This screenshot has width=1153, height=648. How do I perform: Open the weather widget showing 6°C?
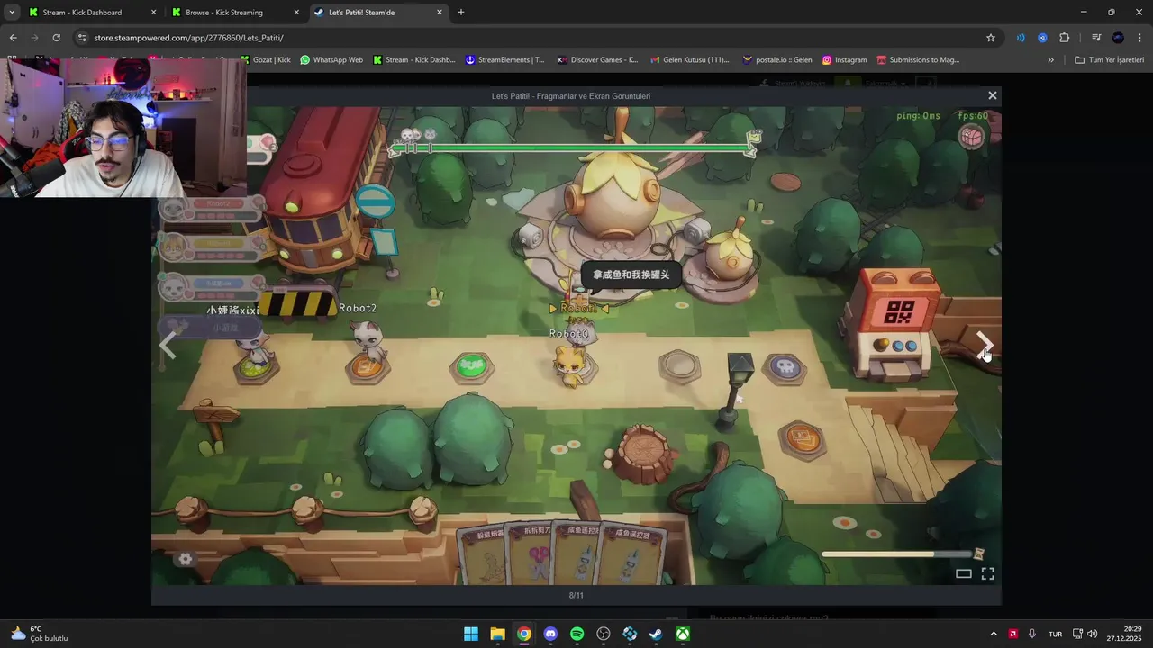pyautogui.click(x=40, y=634)
